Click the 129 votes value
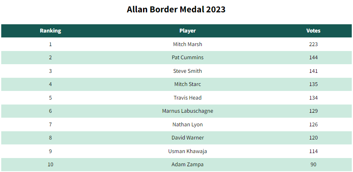The height and width of the screenshot is (172, 353). [x=313, y=111]
